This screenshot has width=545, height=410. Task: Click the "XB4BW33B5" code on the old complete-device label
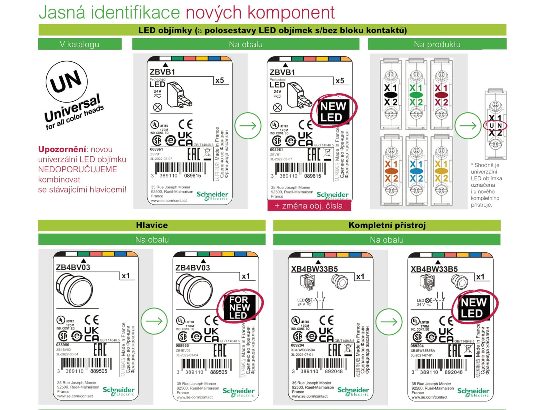(315, 269)
